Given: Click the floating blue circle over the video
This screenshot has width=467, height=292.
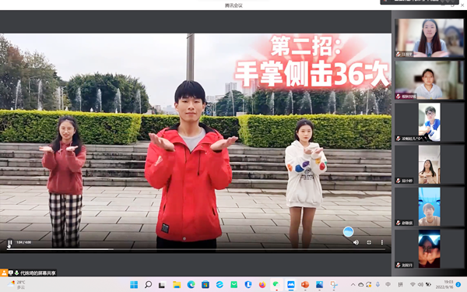Looking at the screenshot, I should tap(348, 231).
